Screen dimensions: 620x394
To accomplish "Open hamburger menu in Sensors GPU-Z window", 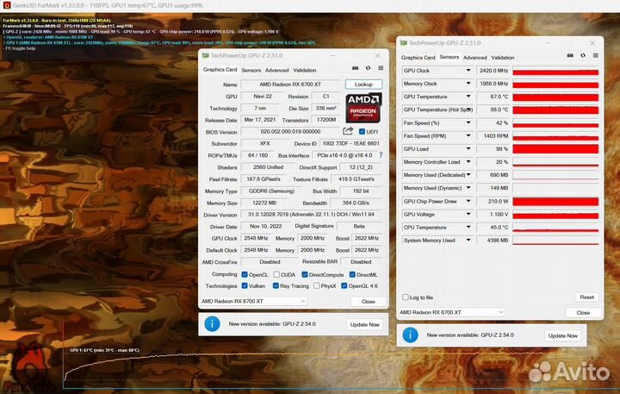I will 596,56.
